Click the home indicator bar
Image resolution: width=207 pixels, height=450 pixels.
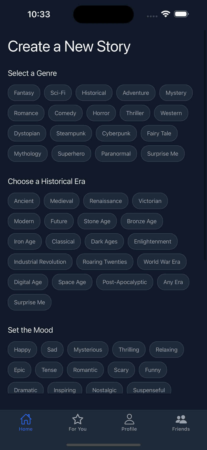[x=103, y=445]
